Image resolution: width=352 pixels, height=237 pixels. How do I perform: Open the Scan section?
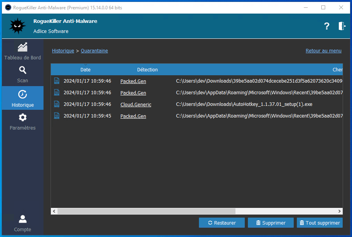(x=23, y=74)
